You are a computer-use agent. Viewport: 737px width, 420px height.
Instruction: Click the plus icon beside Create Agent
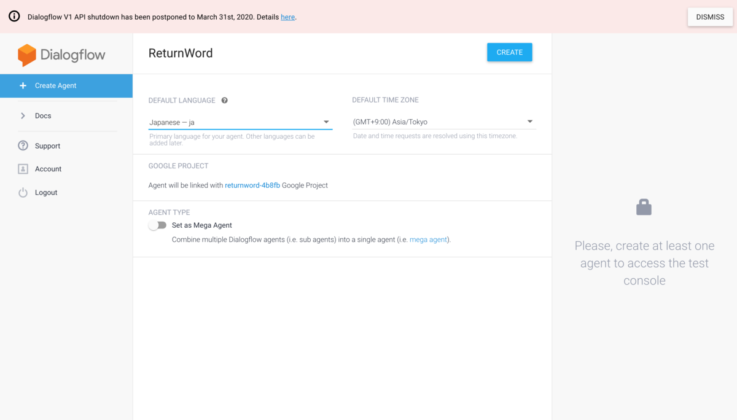(23, 85)
